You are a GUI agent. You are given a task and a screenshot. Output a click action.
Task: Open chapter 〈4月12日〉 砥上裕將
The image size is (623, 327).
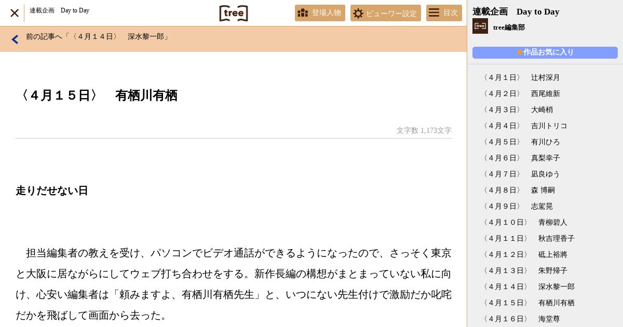click(x=524, y=254)
